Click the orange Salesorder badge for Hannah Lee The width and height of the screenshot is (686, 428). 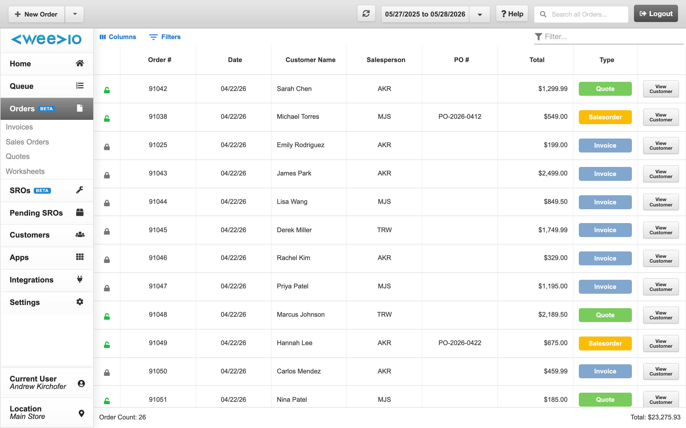pyautogui.click(x=605, y=343)
